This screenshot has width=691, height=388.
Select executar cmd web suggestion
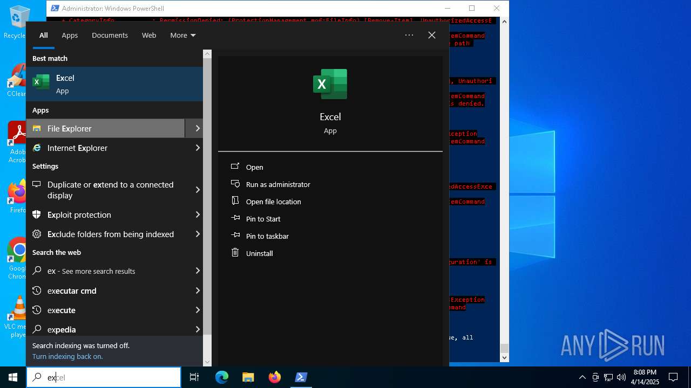point(106,290)
